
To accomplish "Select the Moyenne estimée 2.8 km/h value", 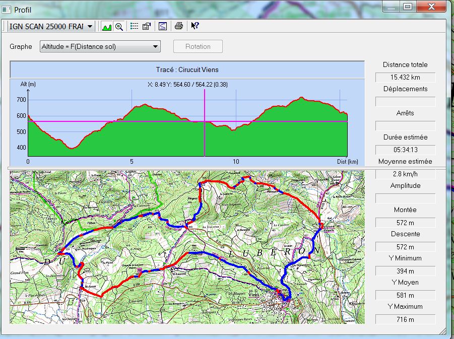I will 405,174.
